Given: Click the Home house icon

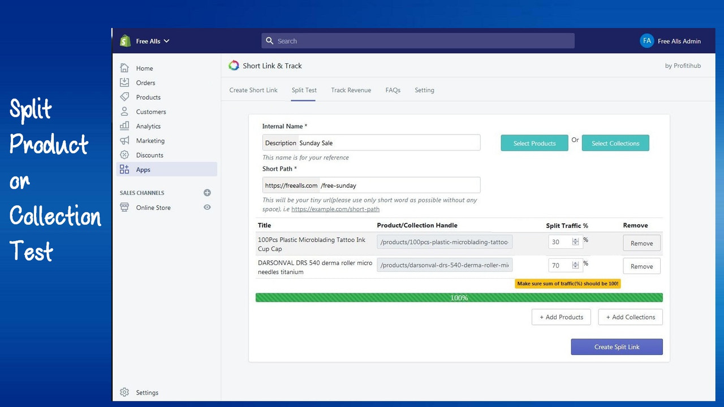Looking at the screenshot, I should click(124, 68).
